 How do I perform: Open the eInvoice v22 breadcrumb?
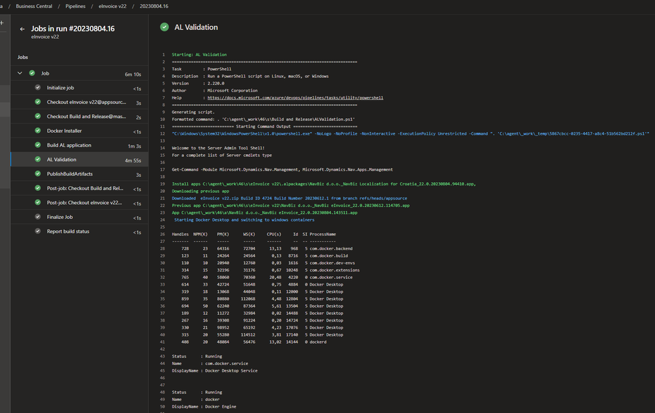click(112, 6)
